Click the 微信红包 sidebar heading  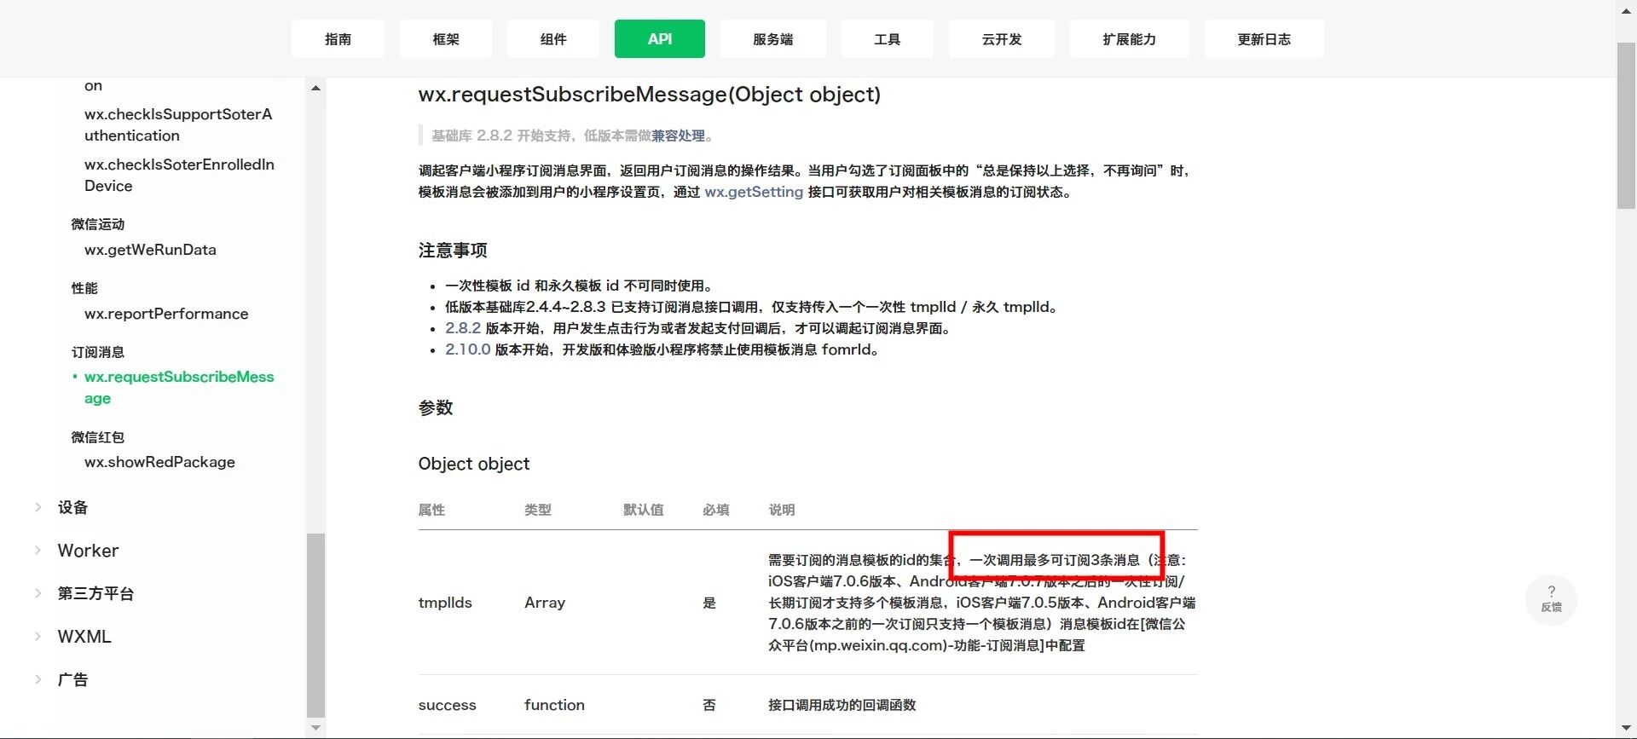(98, 437)
